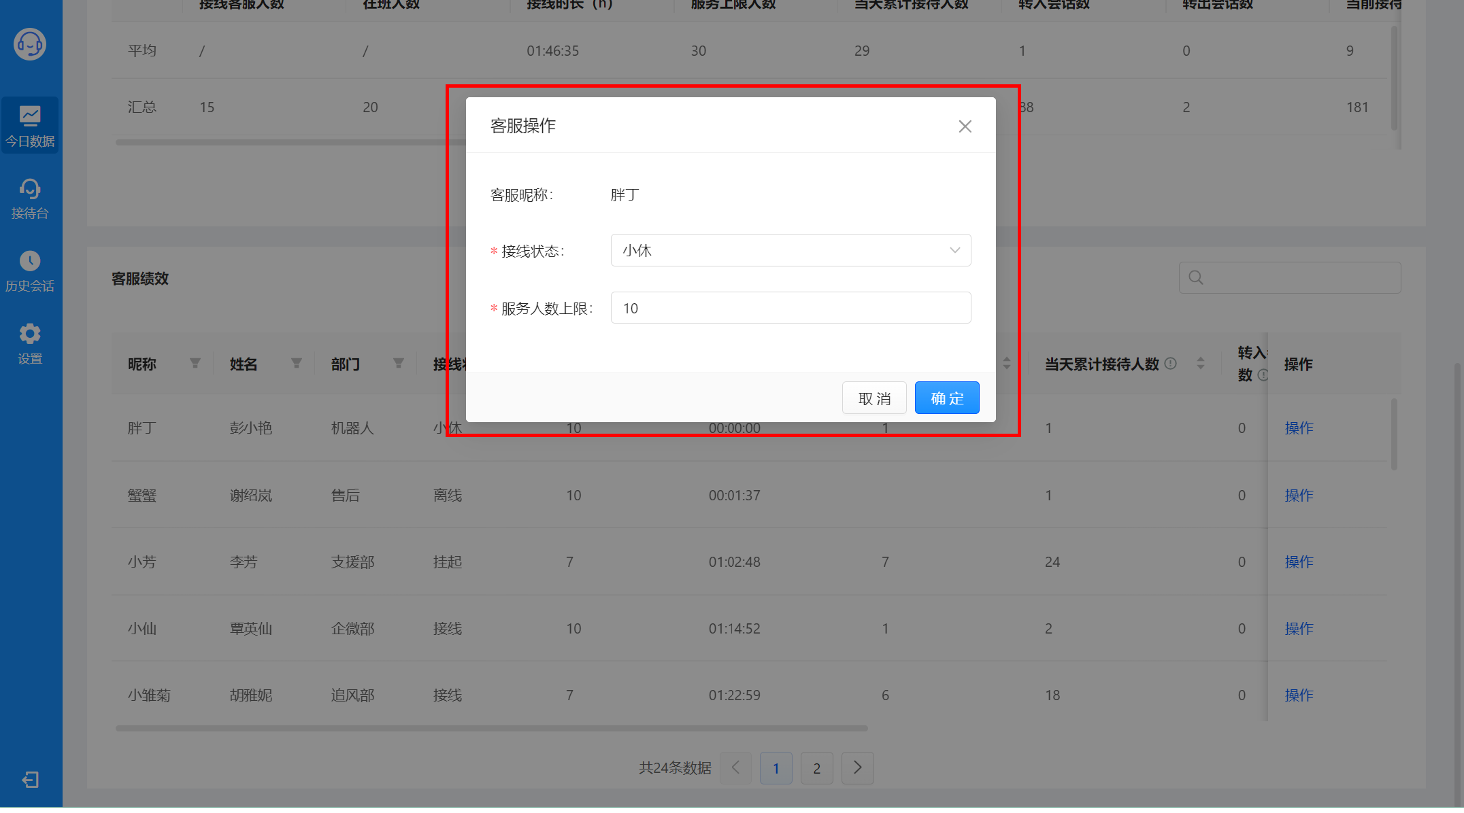Click the status 挂起 for 小芳
The height and width of the screenshot is (813, 1464).
point(447,562)
